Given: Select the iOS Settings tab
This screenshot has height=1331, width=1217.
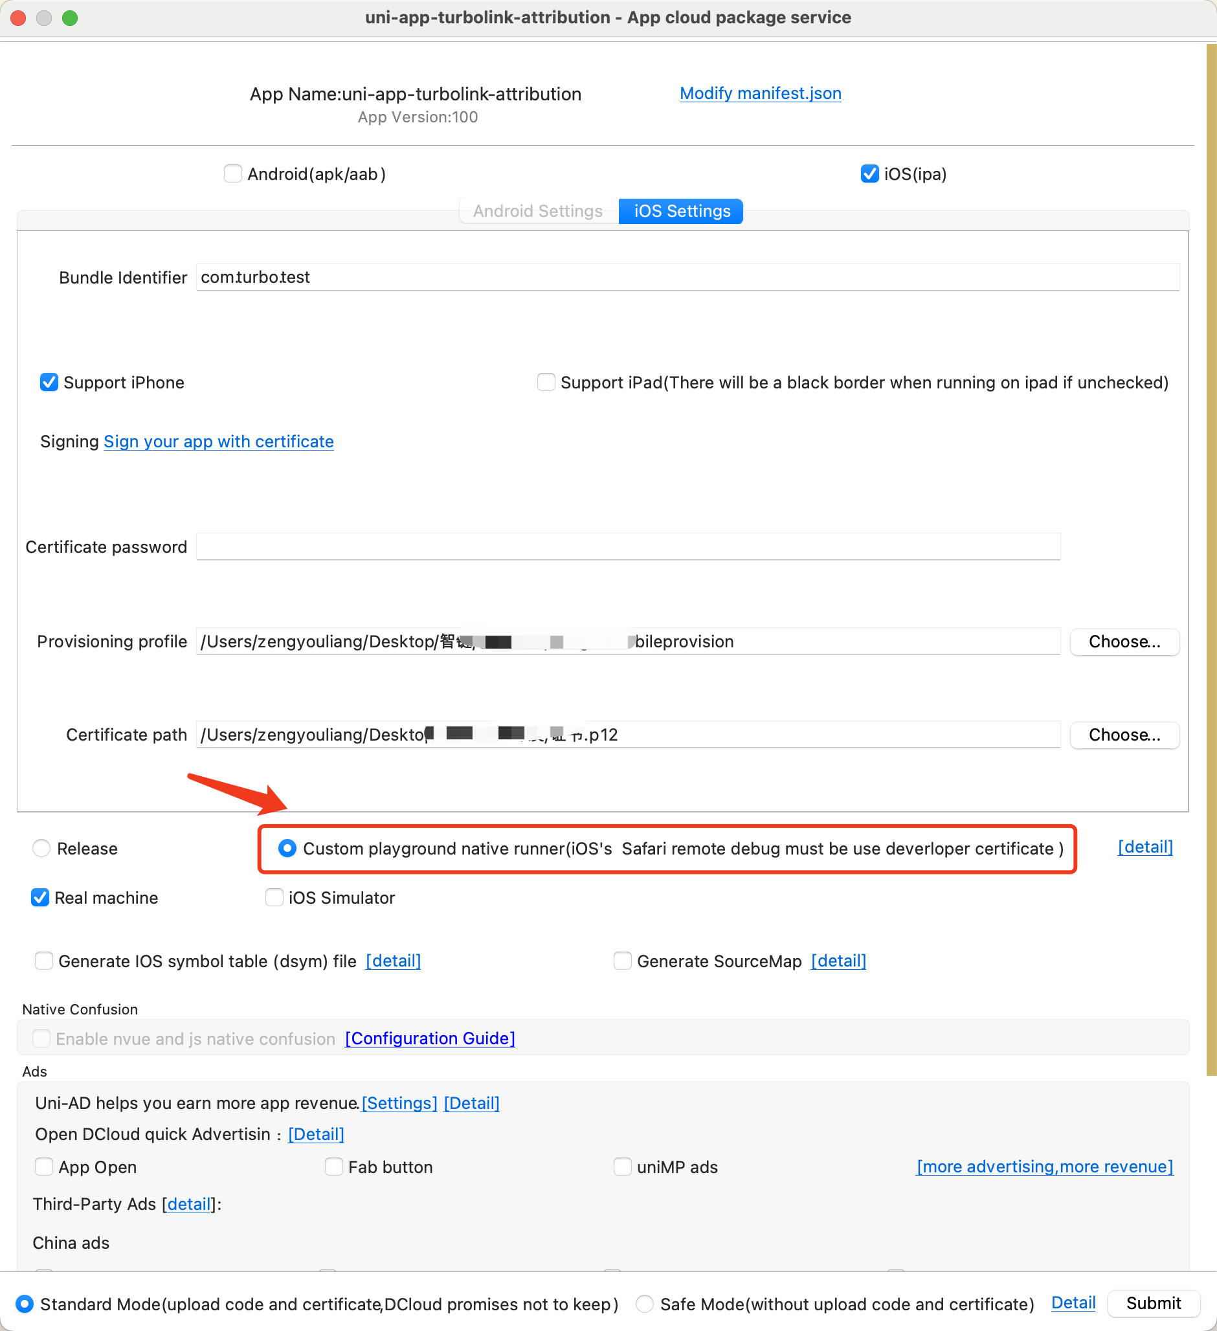Looking at the screenshot, I should [682, 211].
